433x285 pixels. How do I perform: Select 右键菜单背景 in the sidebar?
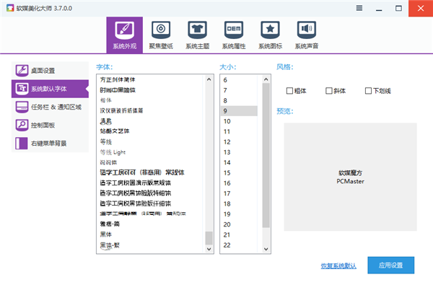pos(50,144)
